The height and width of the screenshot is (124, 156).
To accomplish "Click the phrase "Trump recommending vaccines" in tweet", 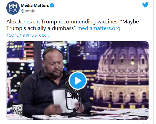I will tap(80, 22).
